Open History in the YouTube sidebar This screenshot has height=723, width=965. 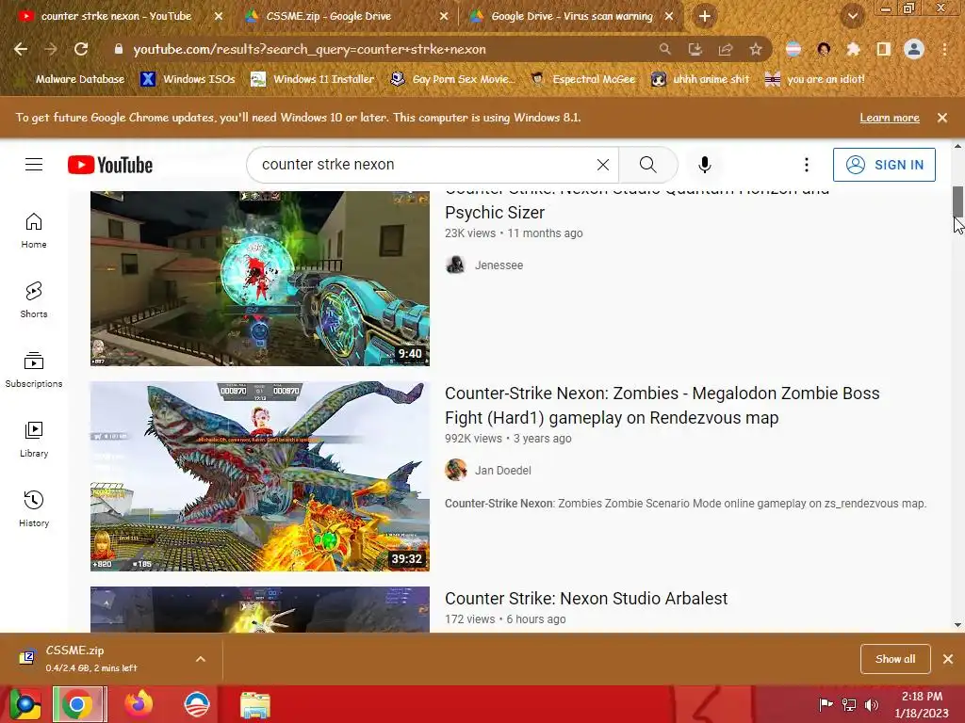34,509
